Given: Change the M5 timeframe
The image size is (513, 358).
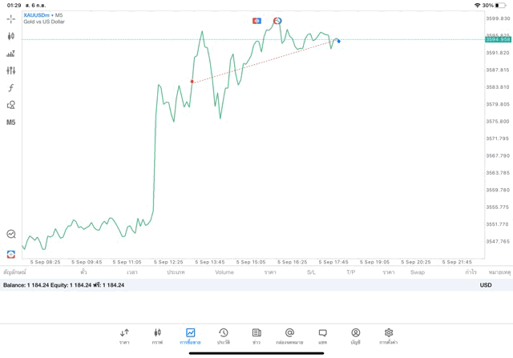Looking at the screenshot, I should pyautogui.click(x=11, y=123).
